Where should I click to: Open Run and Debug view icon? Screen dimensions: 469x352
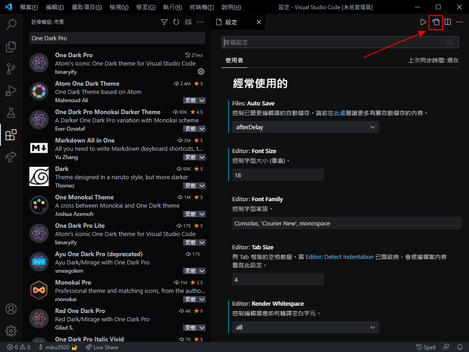(x=11, y=91)
